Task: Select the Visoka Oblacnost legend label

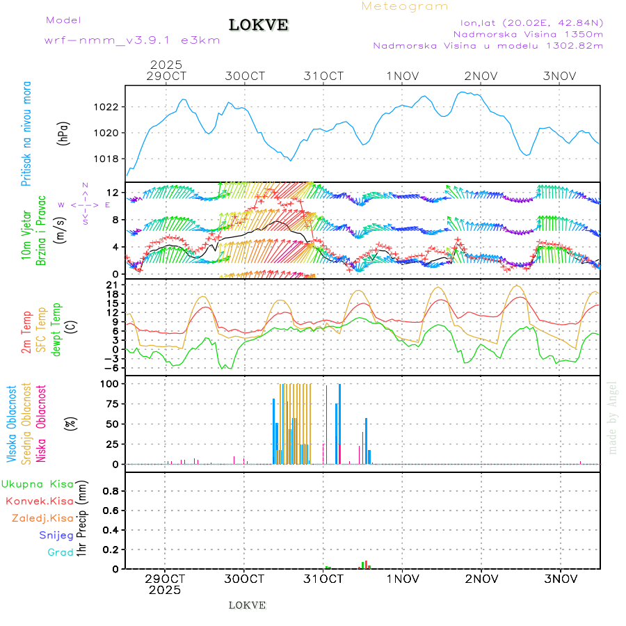Action: click(x=13, y=424)
